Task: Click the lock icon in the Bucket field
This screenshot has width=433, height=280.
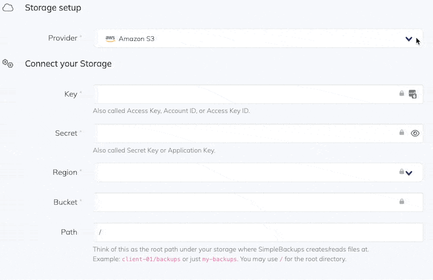Action: pos(402,202)
